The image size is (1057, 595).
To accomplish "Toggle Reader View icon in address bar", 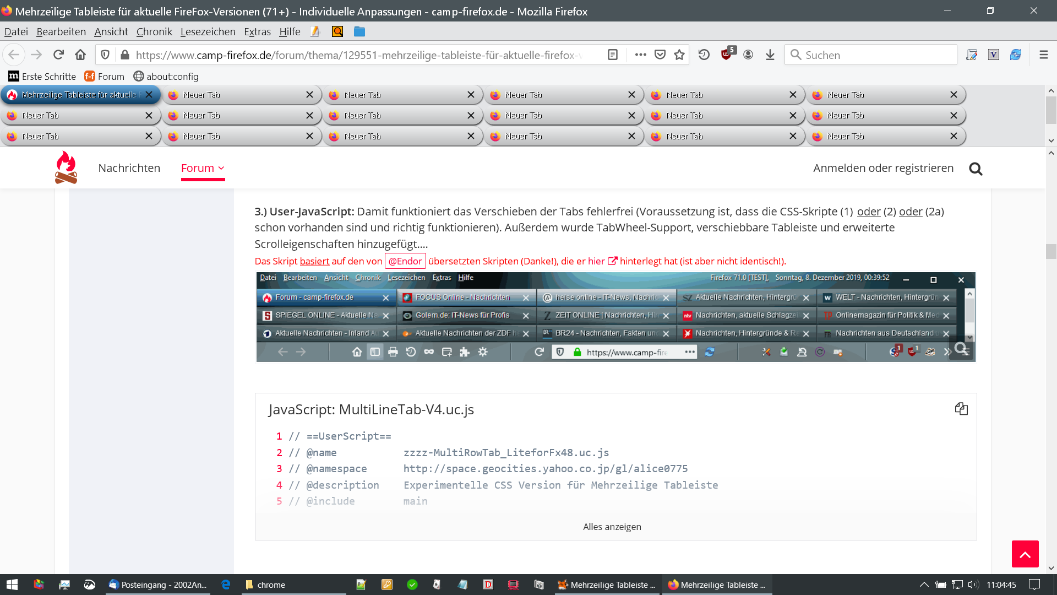I will (613, 55).
